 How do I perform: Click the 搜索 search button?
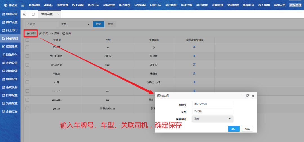(x=99, y=24)
